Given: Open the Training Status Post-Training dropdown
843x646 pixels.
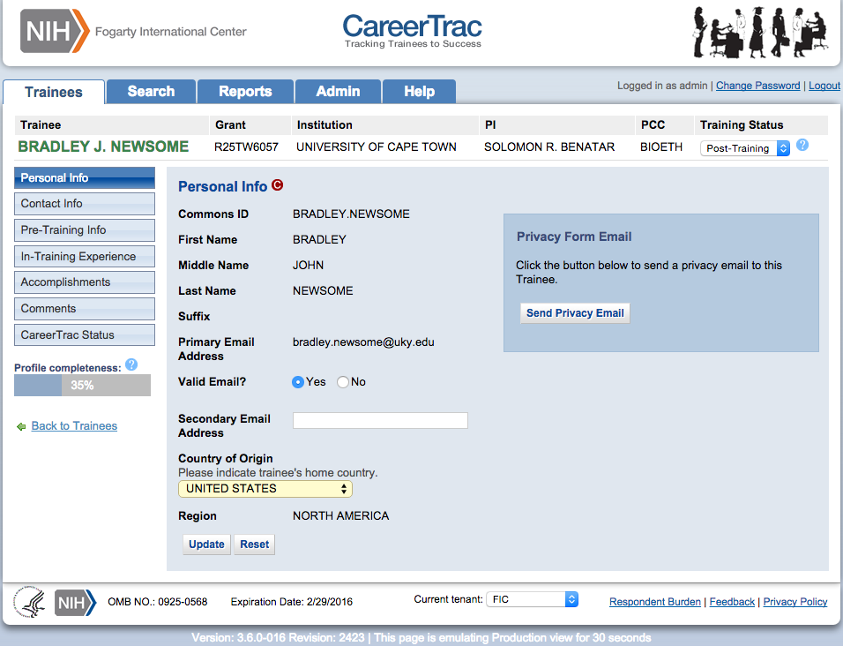Looking at the screenshot, I should [744, 148].
